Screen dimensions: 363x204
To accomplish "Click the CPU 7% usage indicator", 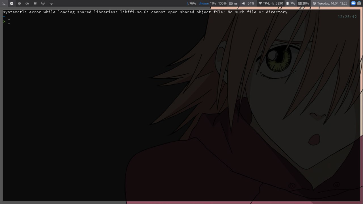I will click(291, 3).
